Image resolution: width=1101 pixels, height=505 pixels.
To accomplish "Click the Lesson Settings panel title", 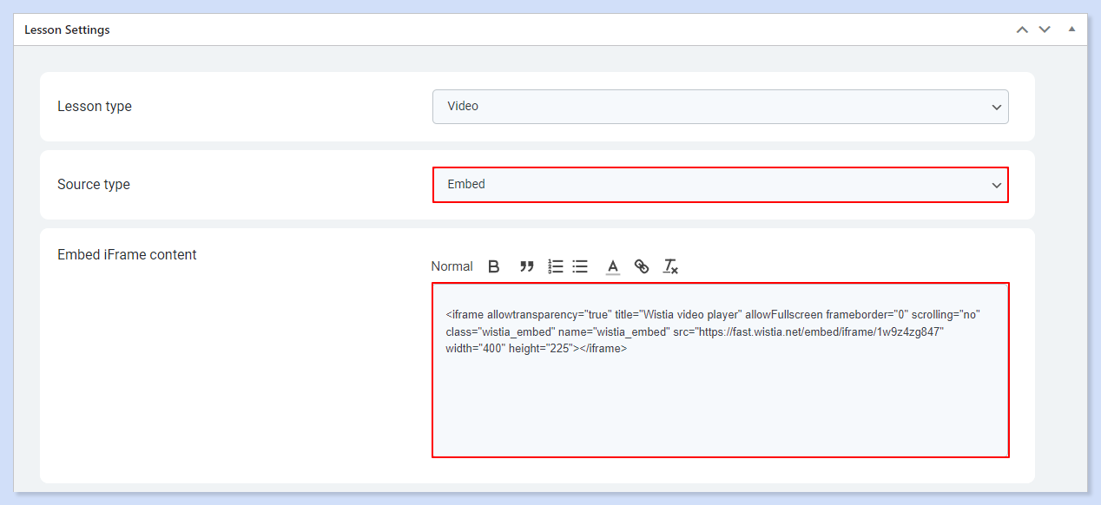I will pos(67,30).
